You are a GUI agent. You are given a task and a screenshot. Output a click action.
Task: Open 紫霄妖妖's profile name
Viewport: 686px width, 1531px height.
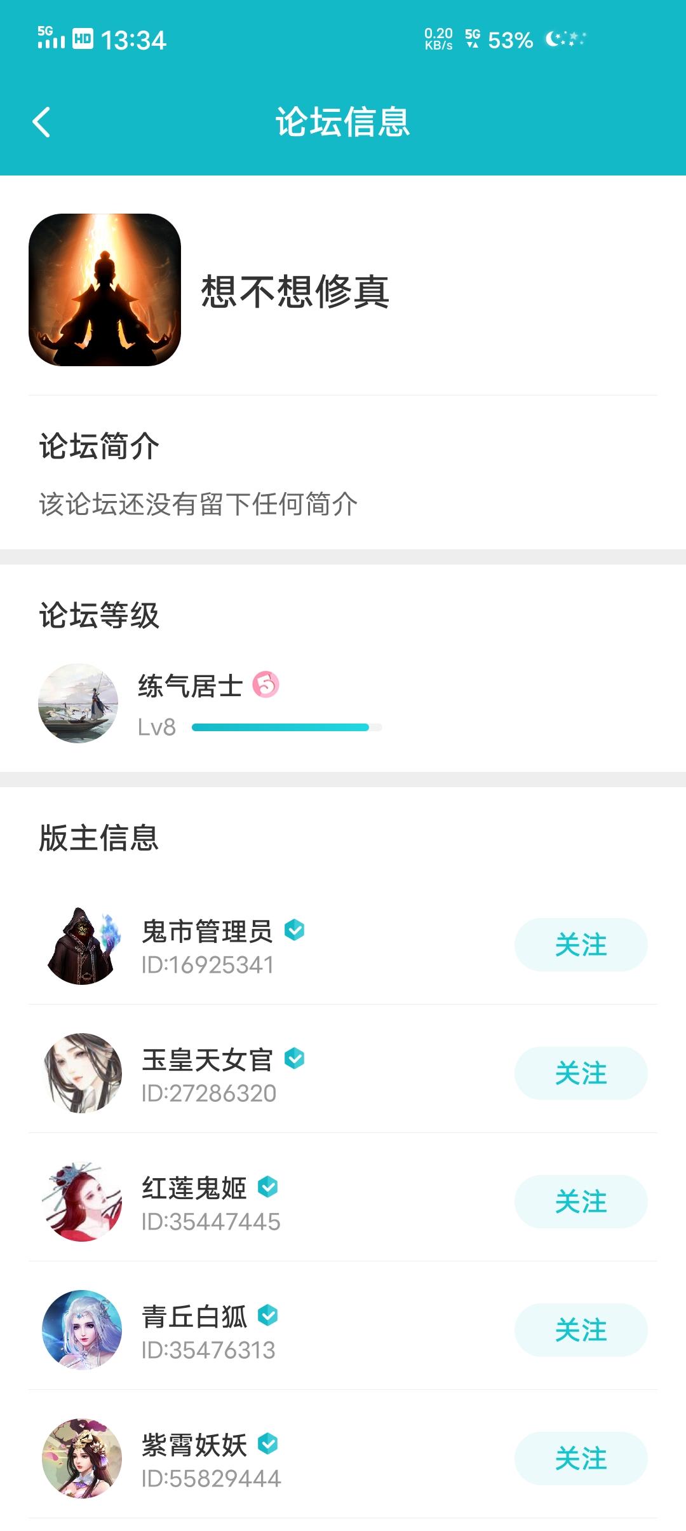(x=194, y=1445)
